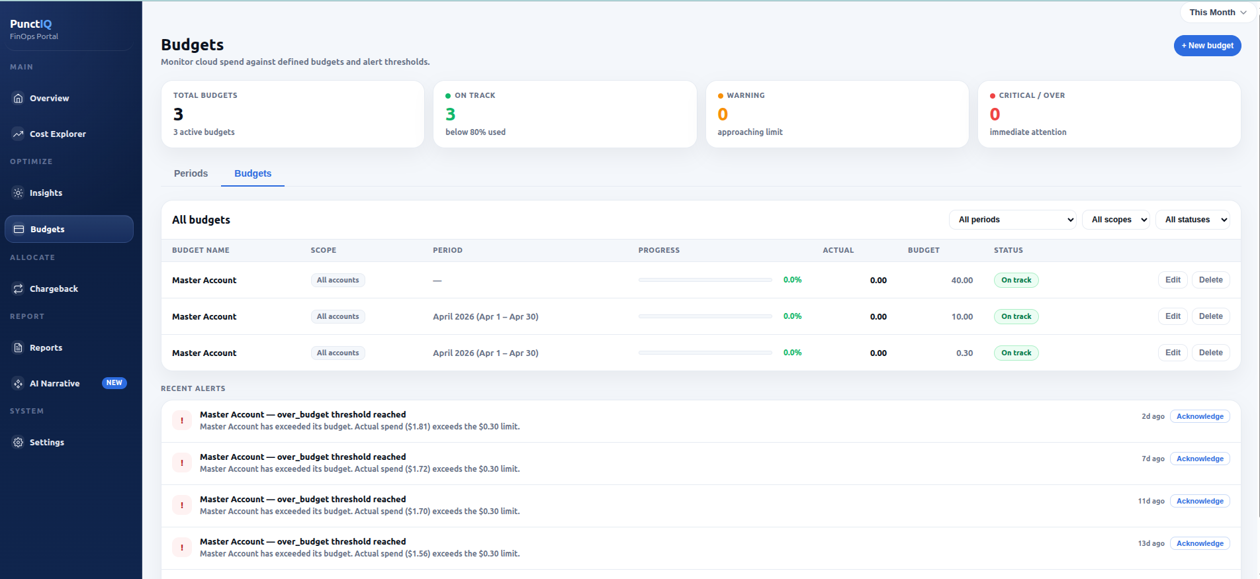The height and width of the screenshot is (579, 1260).
Task: Edit the 10.00 April 2026 budget
Action: coord(1173,316)
